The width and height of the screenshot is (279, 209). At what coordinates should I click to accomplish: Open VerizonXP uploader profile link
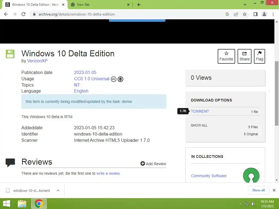point(37,61)
